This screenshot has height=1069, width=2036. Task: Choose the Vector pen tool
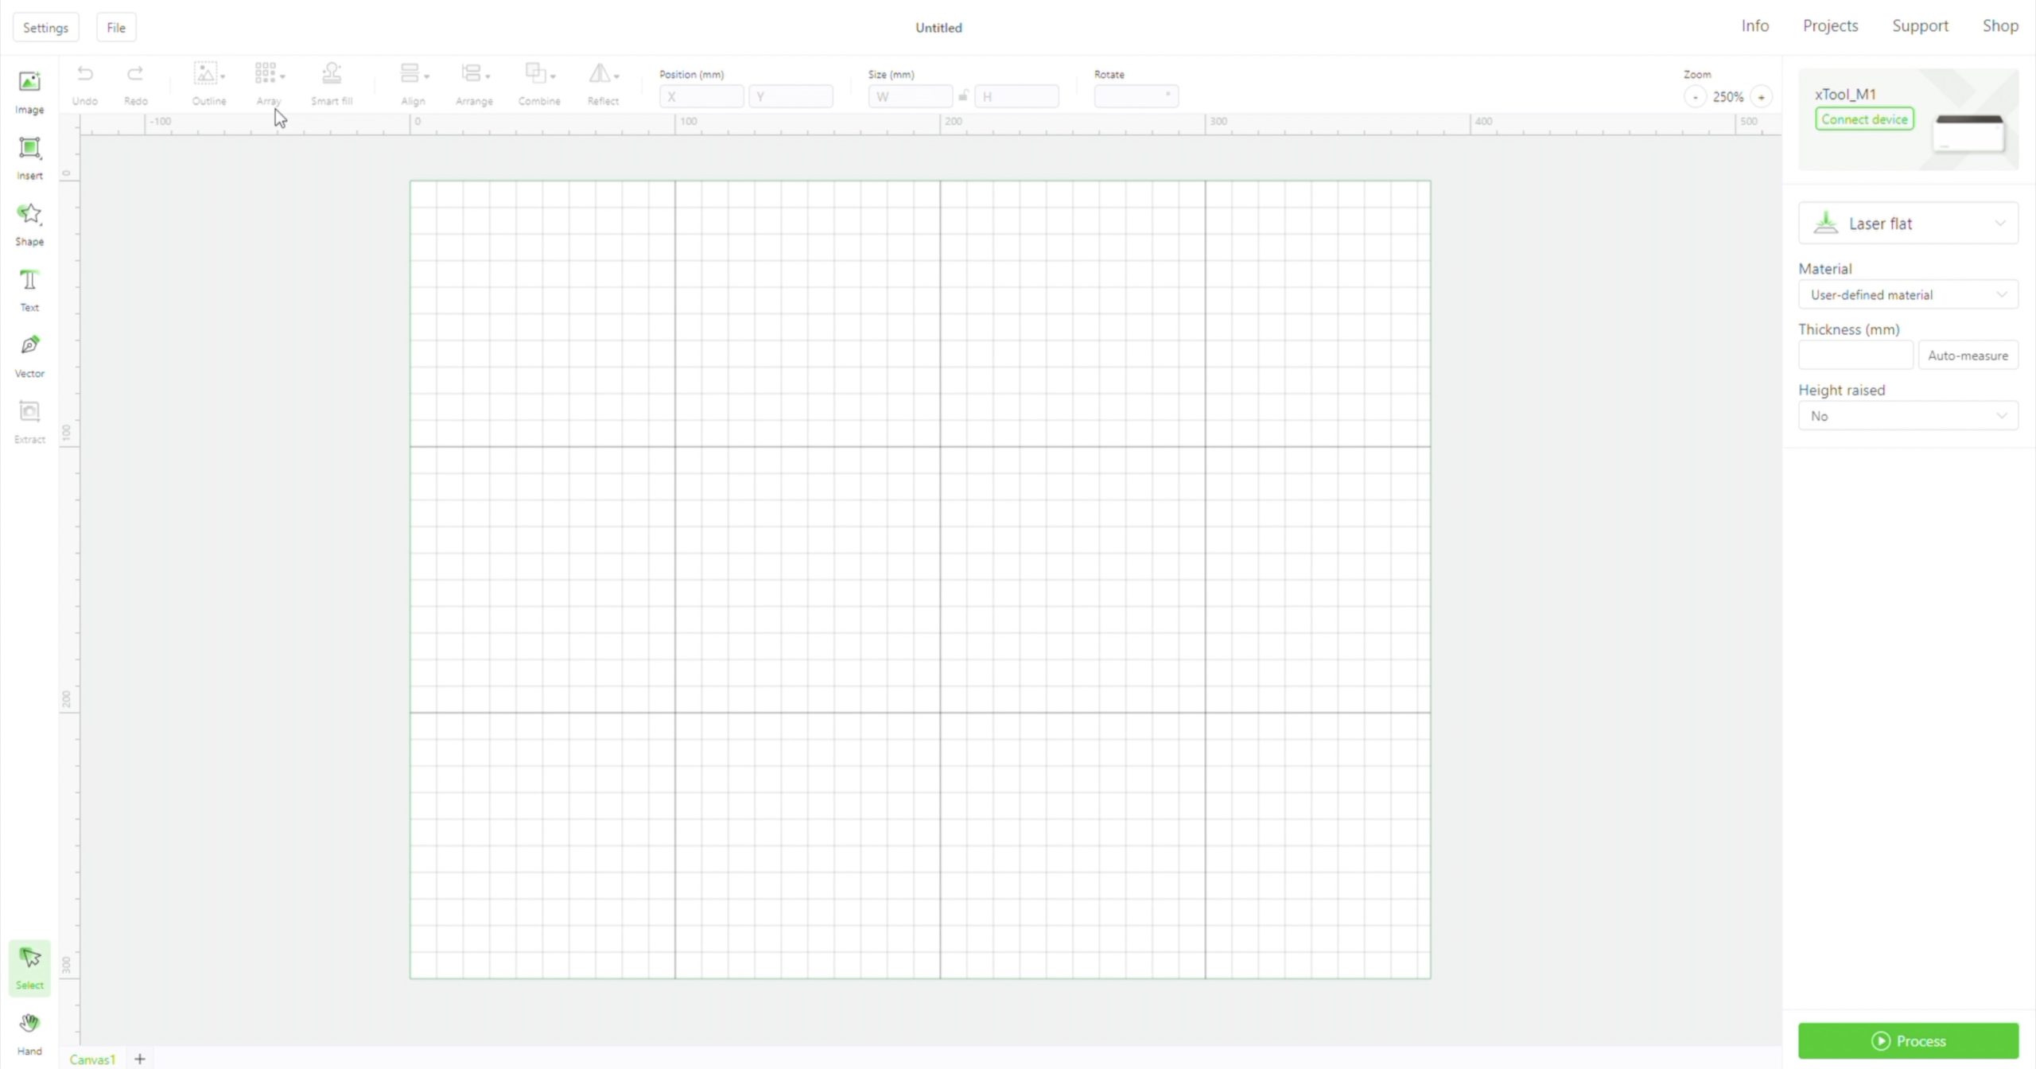(x=29, y=354)
